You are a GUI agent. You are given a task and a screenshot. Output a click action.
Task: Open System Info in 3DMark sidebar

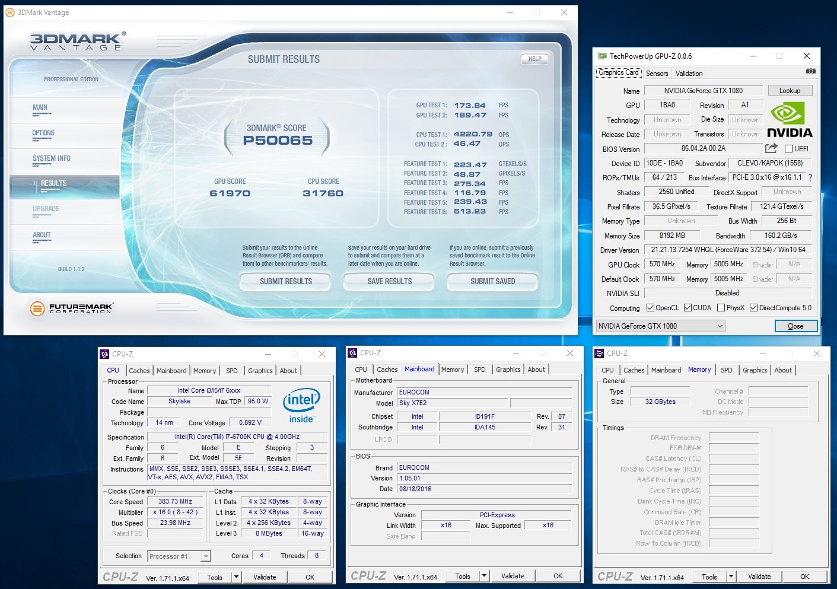[52, 158]
